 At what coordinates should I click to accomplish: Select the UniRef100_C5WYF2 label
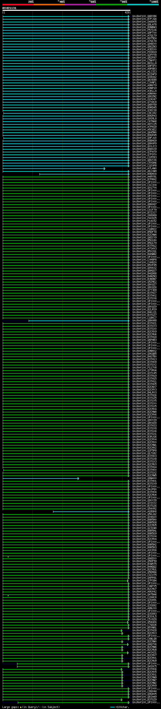[x=144, y=60]
